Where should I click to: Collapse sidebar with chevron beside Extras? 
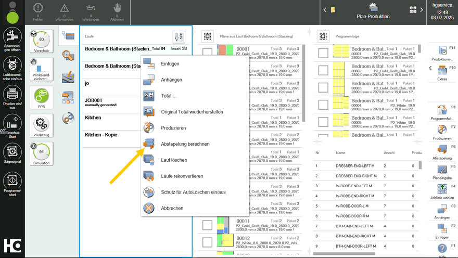[430, 68]
